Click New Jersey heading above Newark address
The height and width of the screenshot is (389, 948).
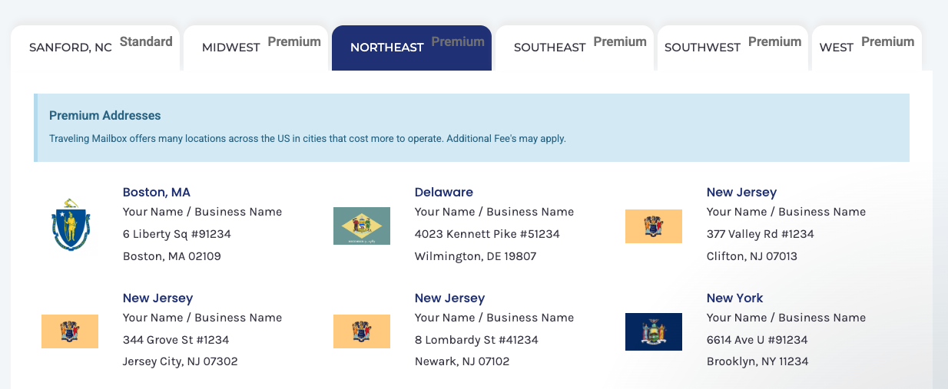449,298
